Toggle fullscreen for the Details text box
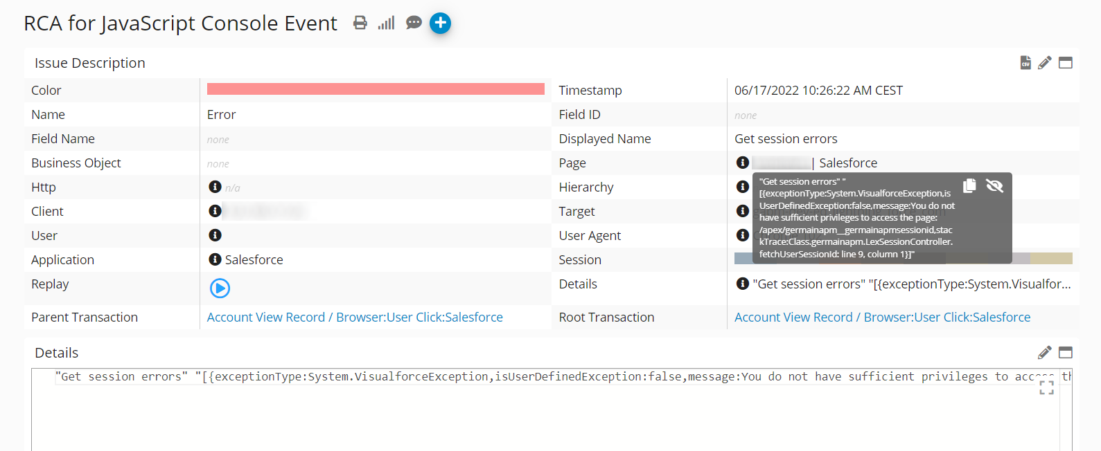Screen dimensions: 1101x451 pyautogui.click(x=1046, y=388)
